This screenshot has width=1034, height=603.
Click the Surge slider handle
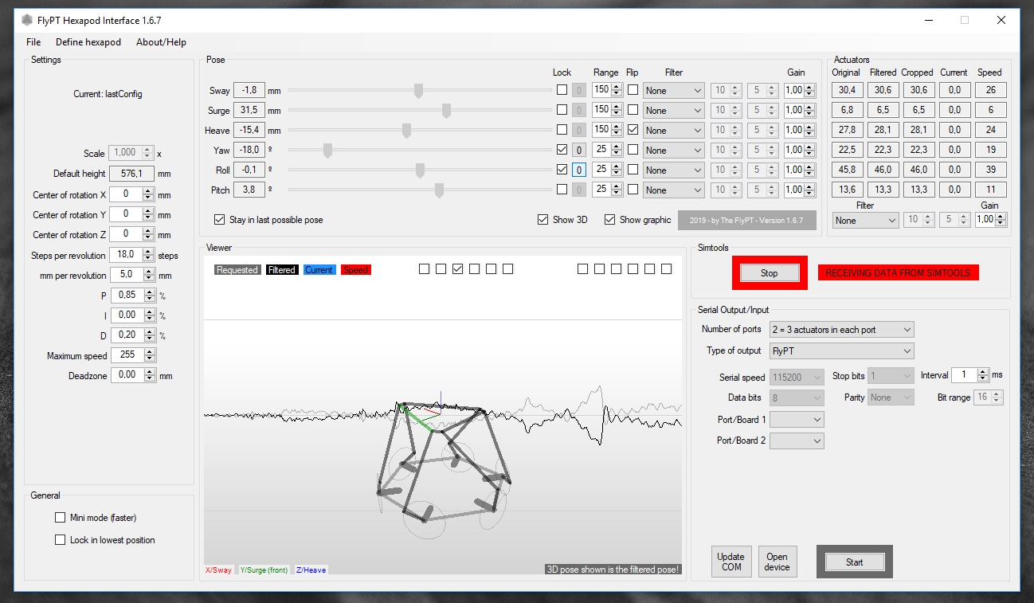coord(446,111)
